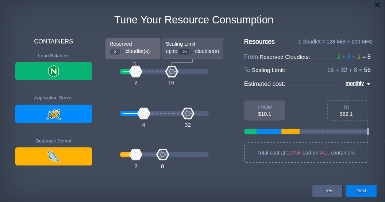Viewport: 385px width, 202px height.
Task: Click the Reserved cloudlets number field
Action: pyautogui.click(x=115, y=52)
